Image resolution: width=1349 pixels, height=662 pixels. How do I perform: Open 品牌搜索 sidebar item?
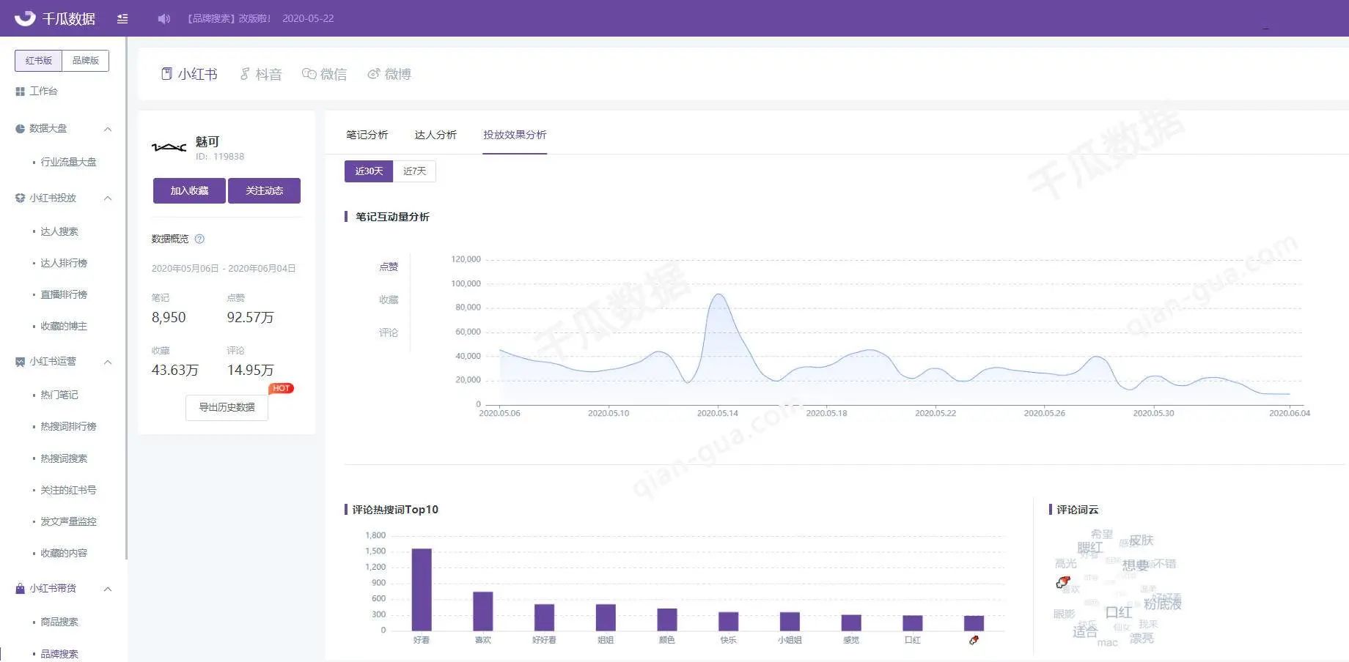click(59, 654)
